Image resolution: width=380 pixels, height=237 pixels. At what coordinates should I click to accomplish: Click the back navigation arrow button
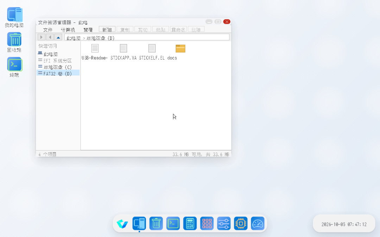pyautogui.click(x=50, y=37)
